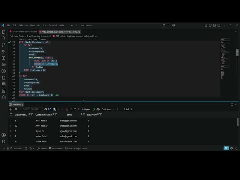
Task: Open the Run and Debug view
Action: (3, 51)
